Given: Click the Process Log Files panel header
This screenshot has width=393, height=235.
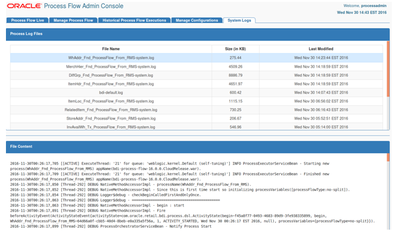Looking at the screenshot, I should [x=198, y=34].
